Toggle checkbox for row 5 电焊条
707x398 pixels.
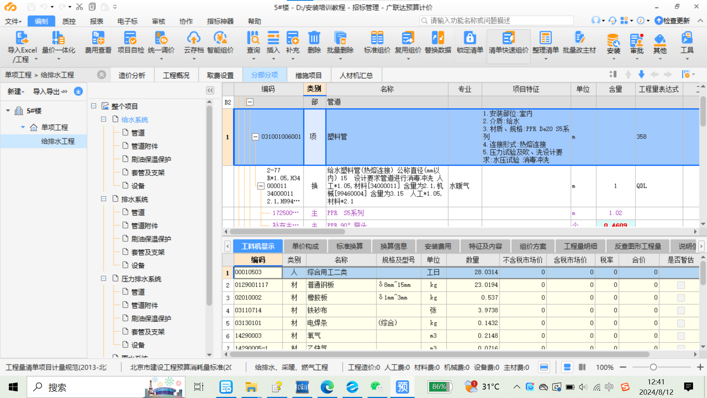pyautogui.click(x=681, y=321)
